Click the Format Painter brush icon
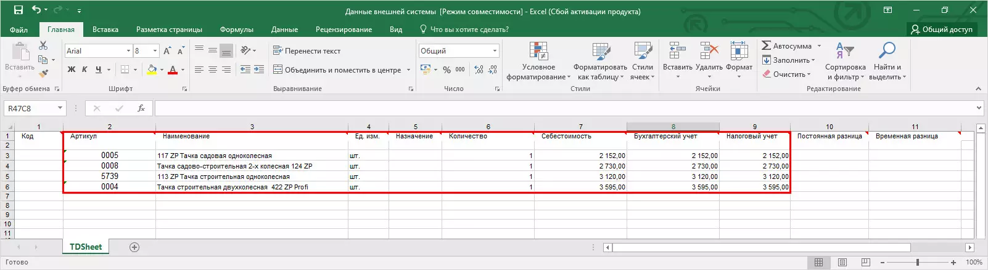Image resolution: width=988 pixels, height=270 pixels. (x=43, y=74)
